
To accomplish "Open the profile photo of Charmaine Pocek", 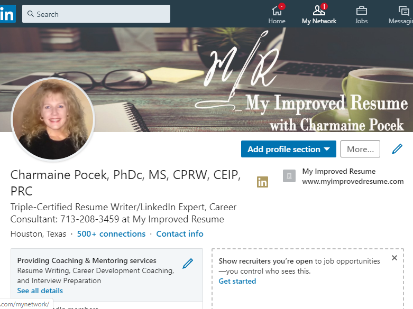I will pos(53,119).
